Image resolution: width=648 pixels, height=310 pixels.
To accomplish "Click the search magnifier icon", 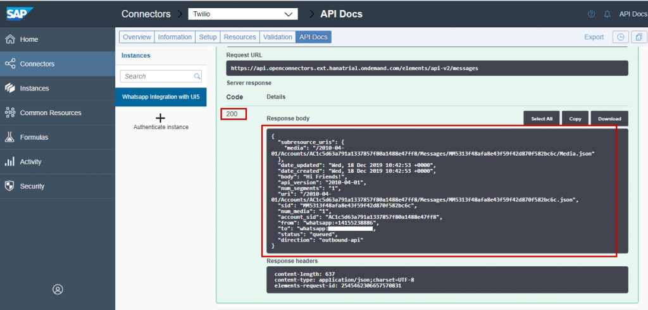I will (x=197, y=76).
